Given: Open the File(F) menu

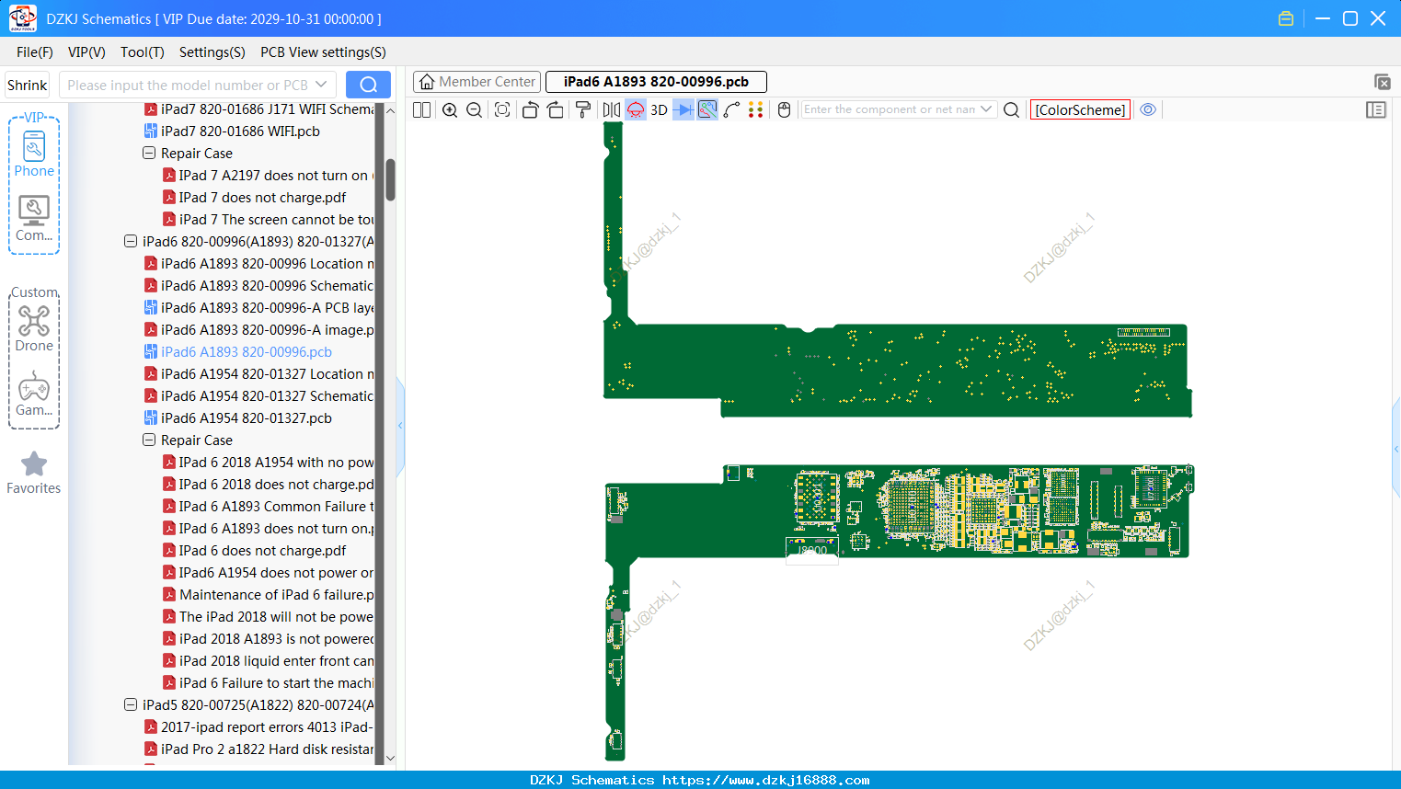Looking at the screenshot, I should [35, 52].
